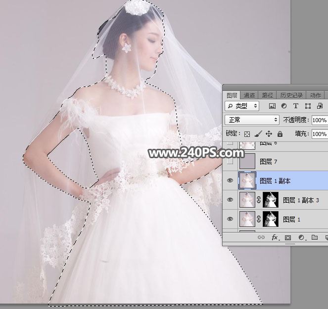Click the add layer mask icon

pyautogui.click(x=288, y=238)
